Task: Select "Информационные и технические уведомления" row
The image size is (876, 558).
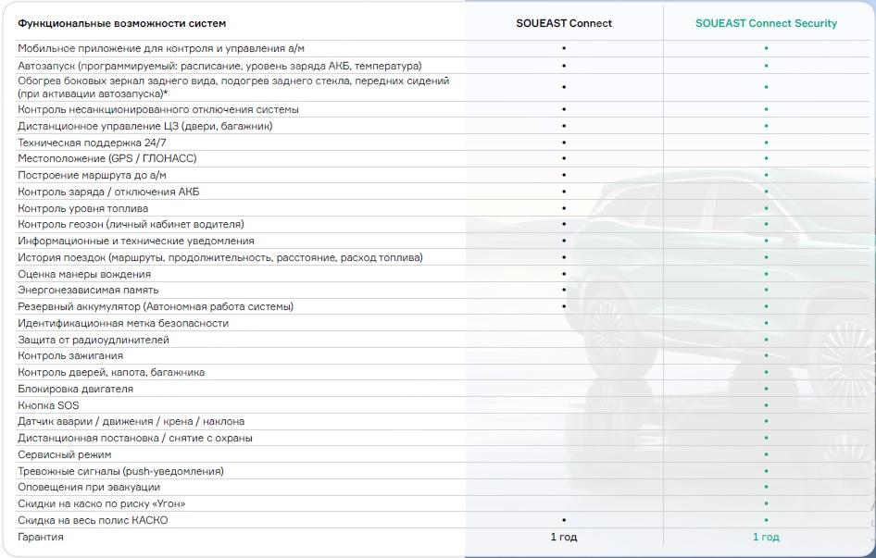Action: (x=136, y=242)
